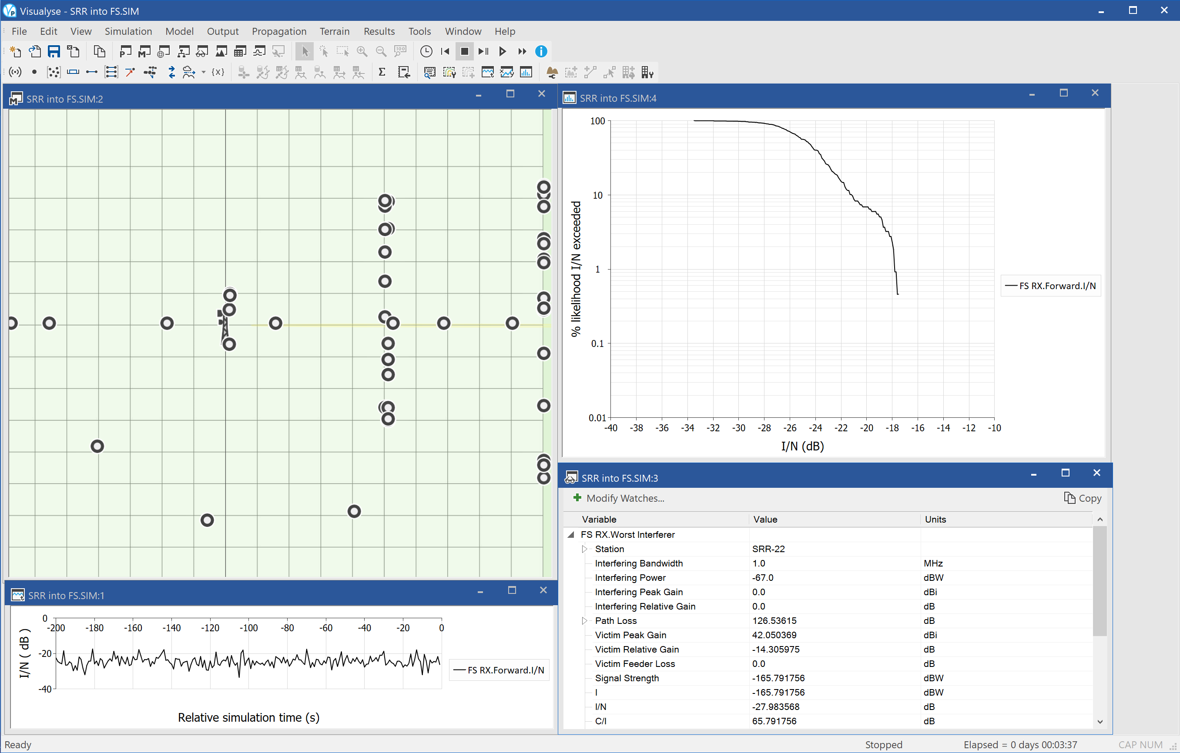Open the Simulation menu

[128, 31]
